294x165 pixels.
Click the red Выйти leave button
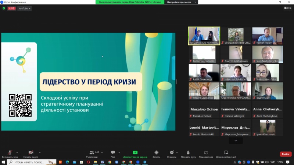click(x=286, y=154)
